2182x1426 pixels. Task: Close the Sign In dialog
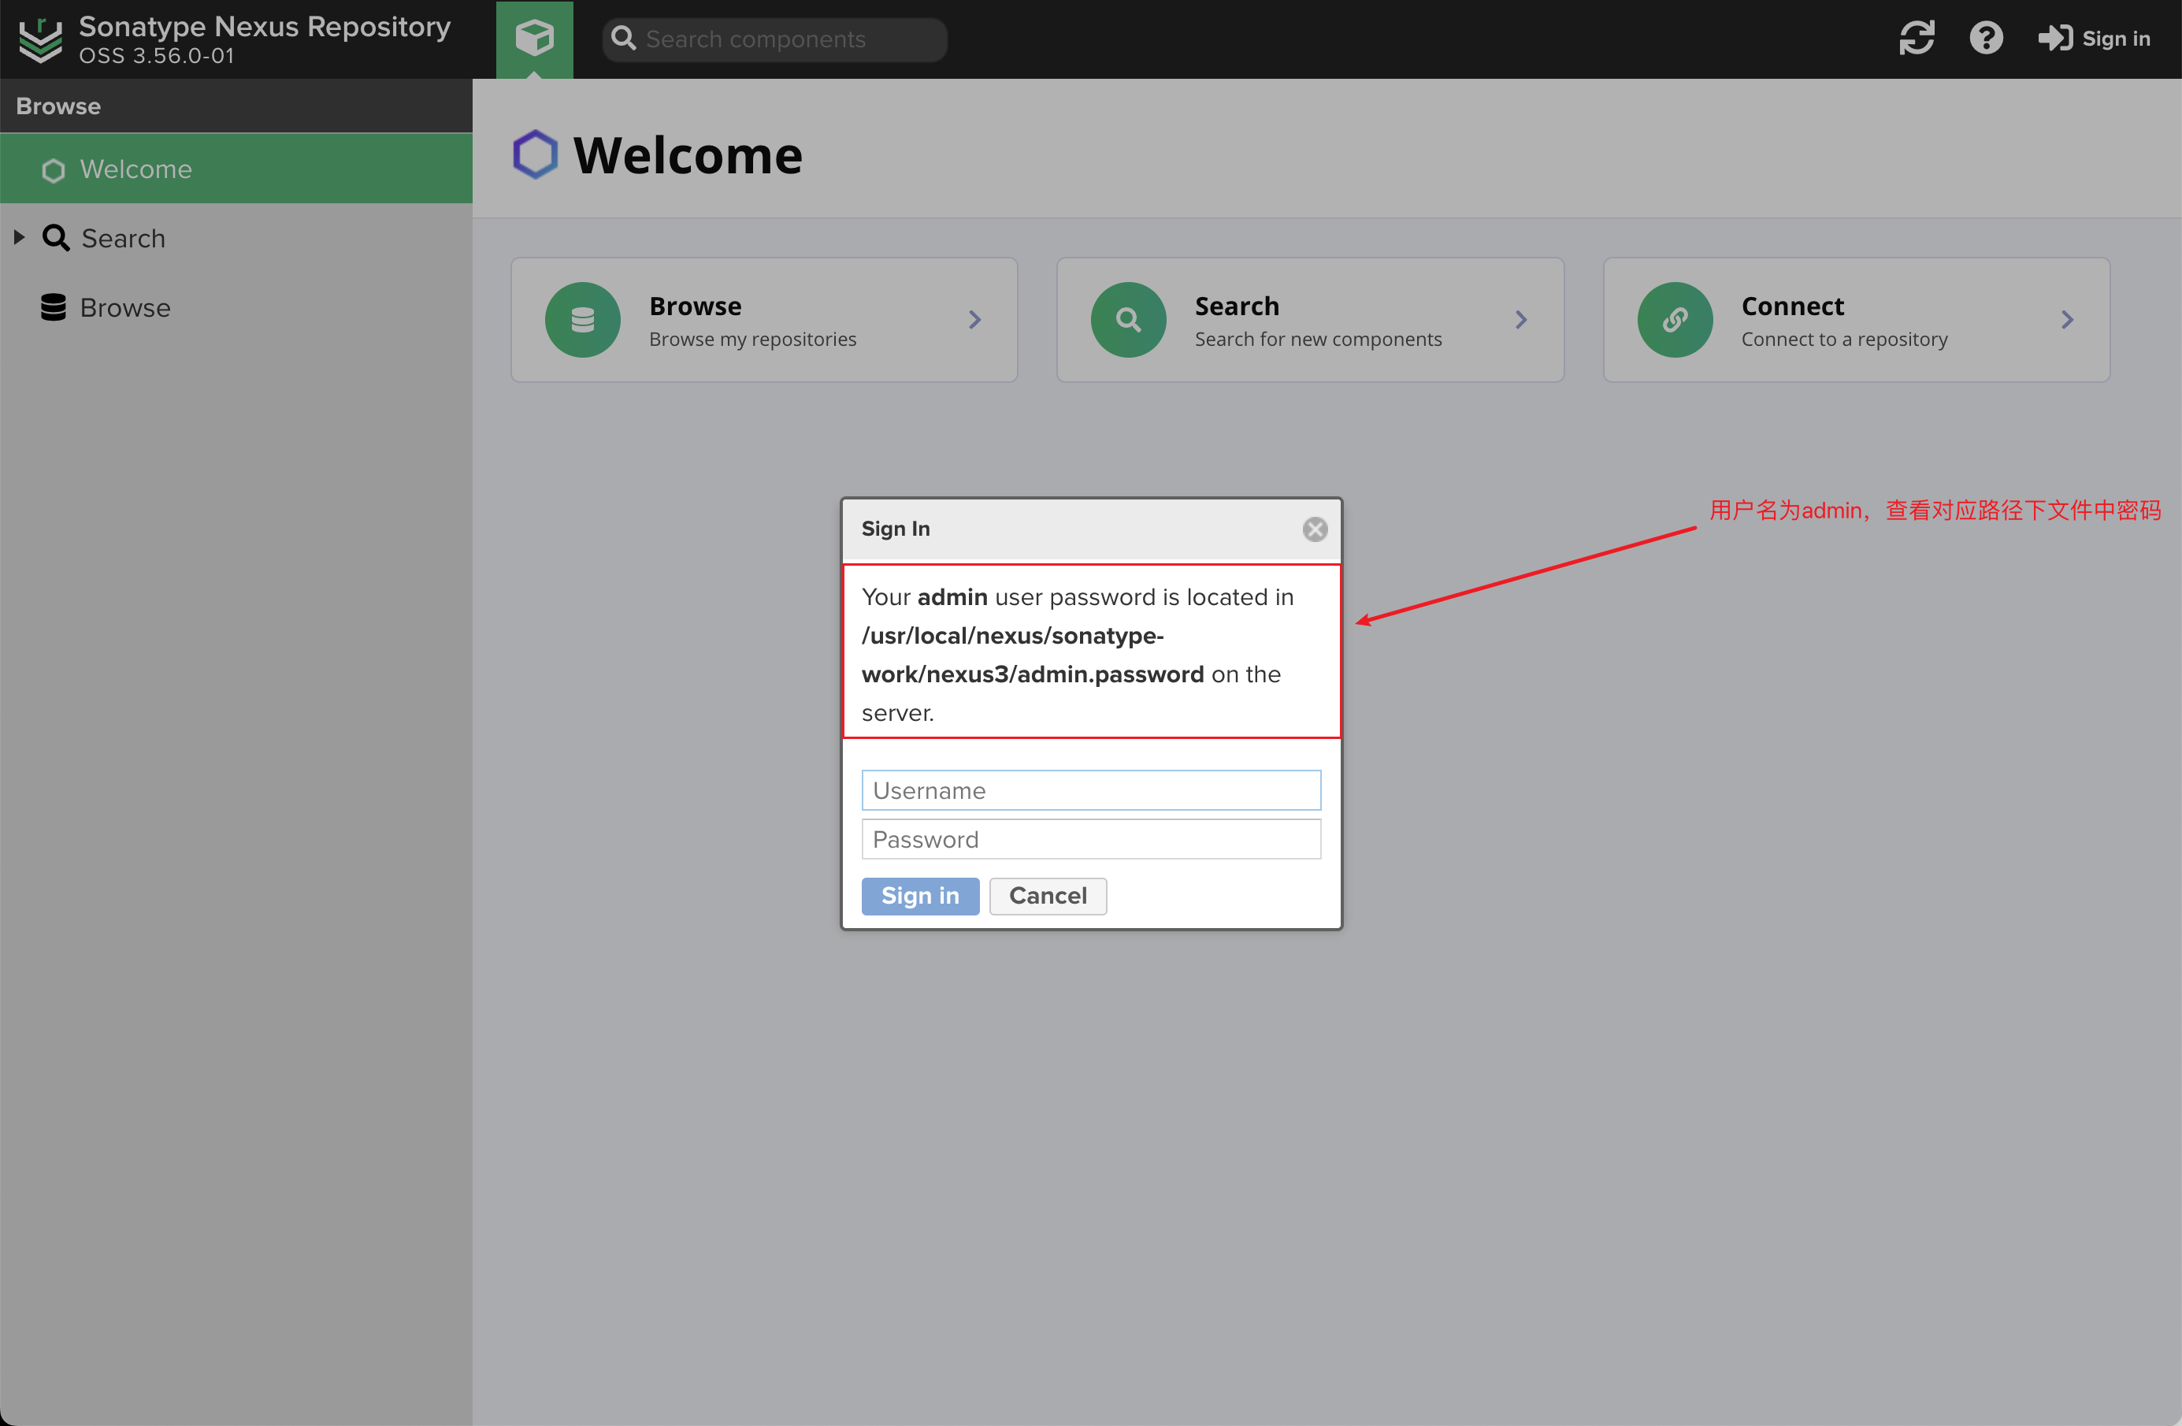click(1315, 529)
